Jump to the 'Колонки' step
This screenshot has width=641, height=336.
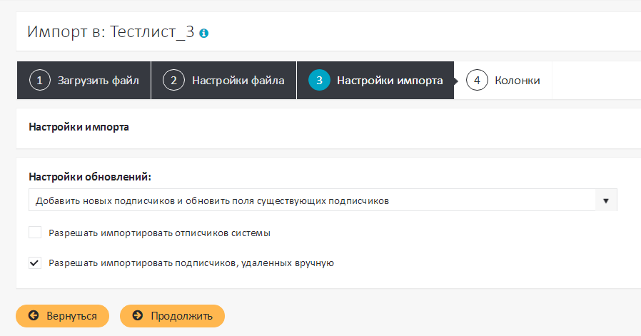click(517, 81)
